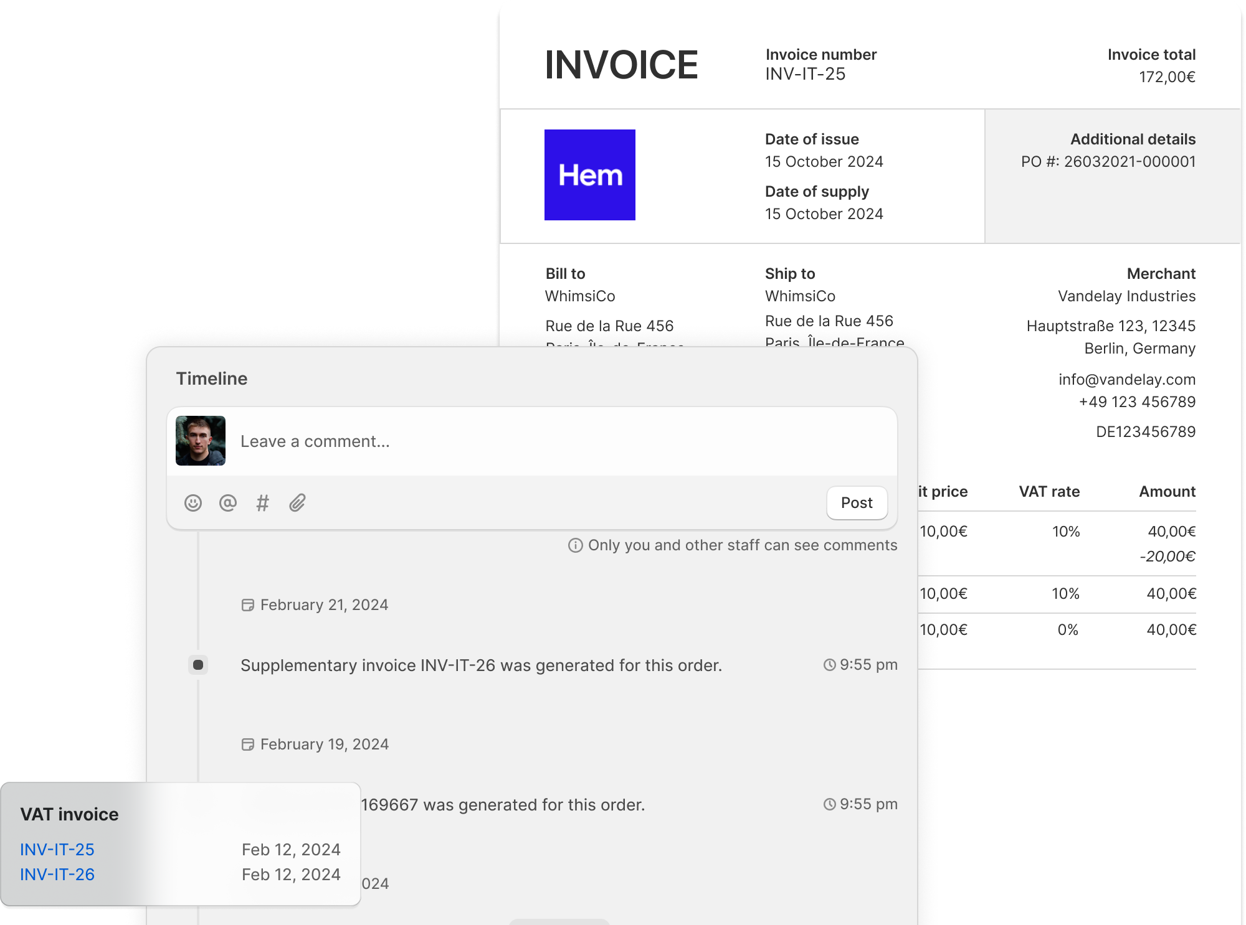The image size is (1246, 925).
Task: Open VAT invoice INV-IT-25 link
Action: tap(57, 850)
